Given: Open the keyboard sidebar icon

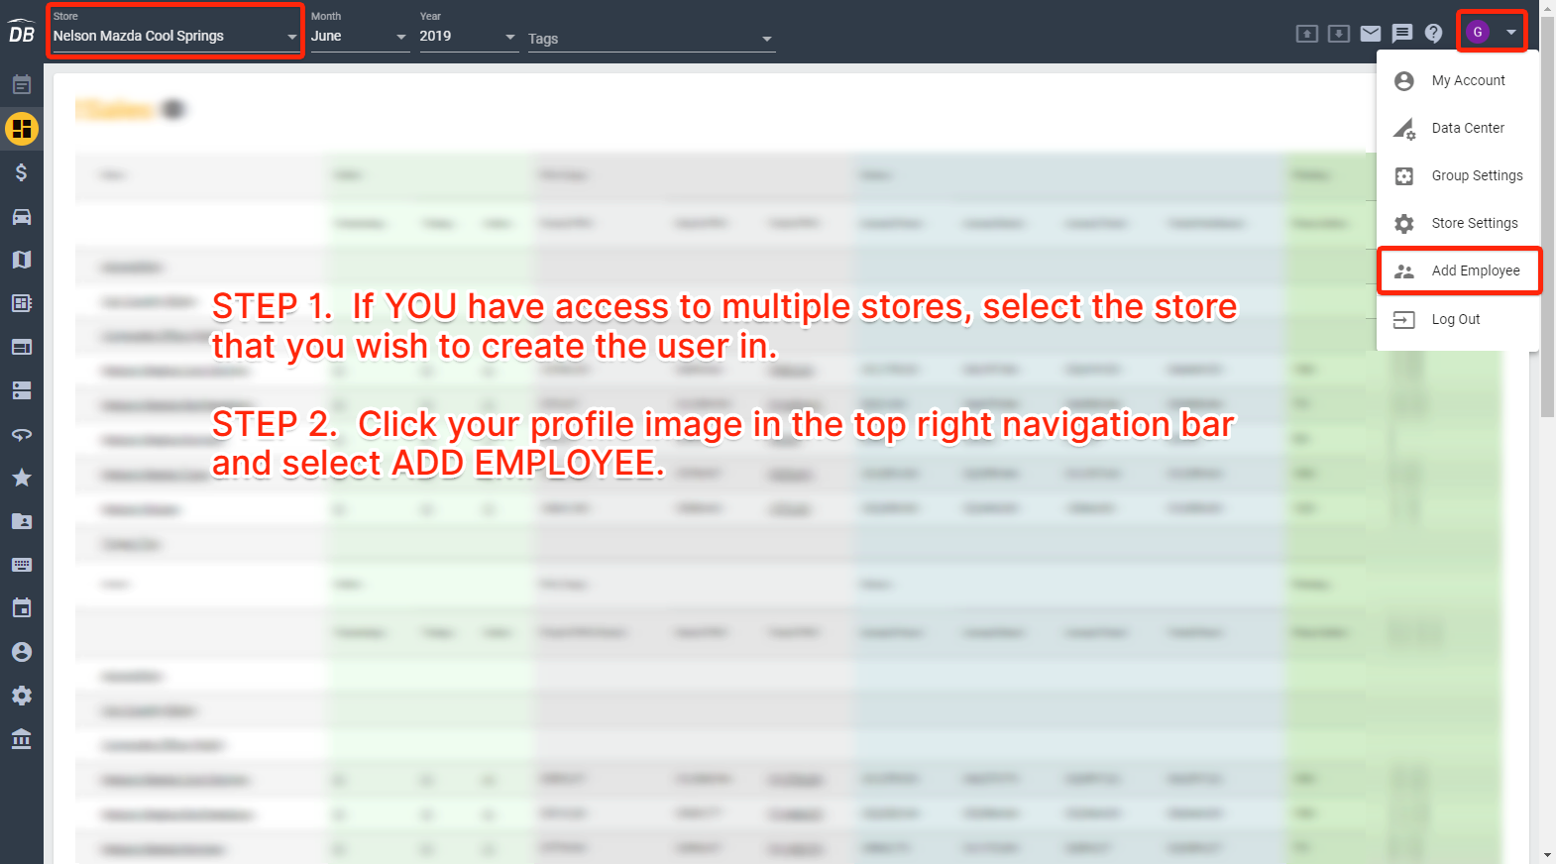Looking at the screenshot, I should click(22, 565).
